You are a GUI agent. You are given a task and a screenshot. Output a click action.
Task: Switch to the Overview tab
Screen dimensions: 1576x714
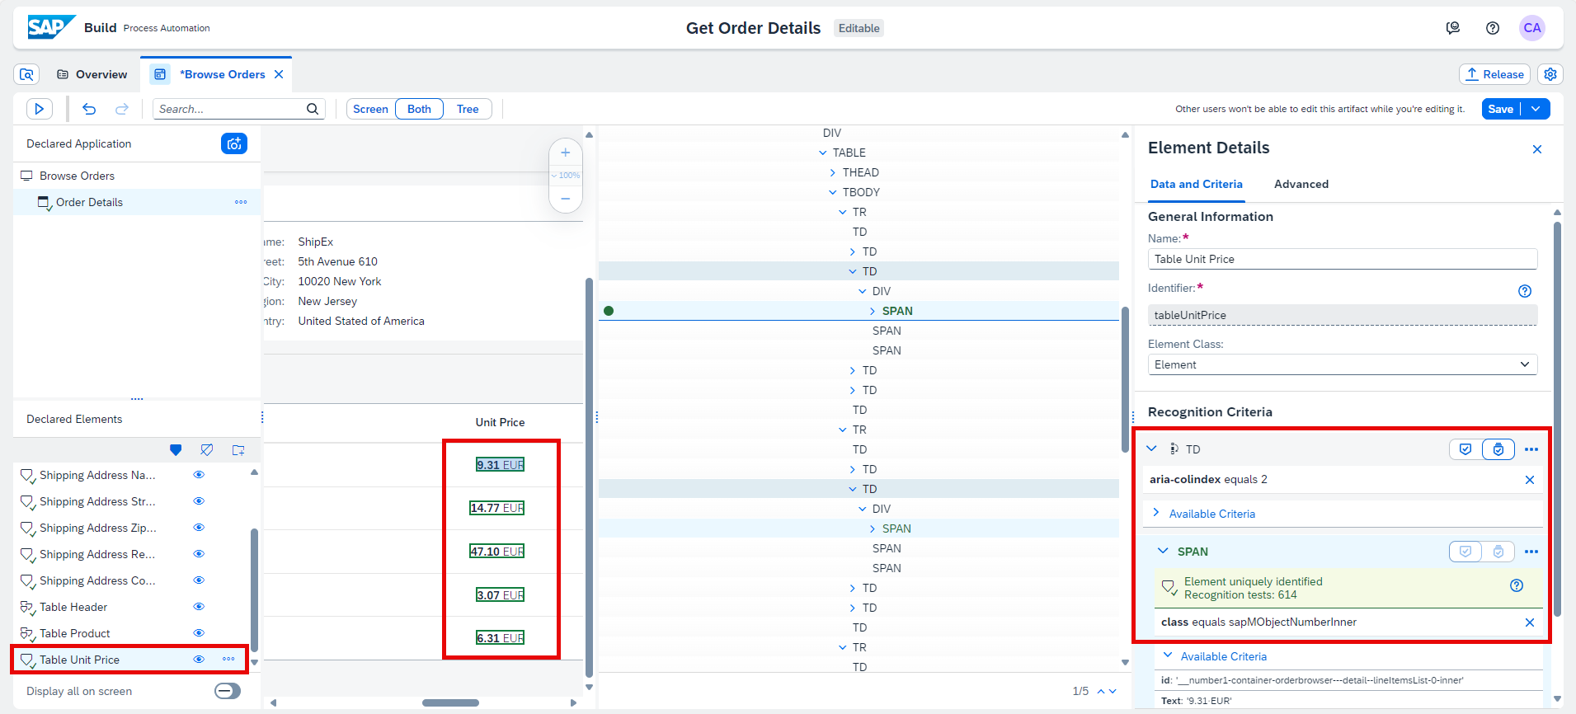(92, 74)
